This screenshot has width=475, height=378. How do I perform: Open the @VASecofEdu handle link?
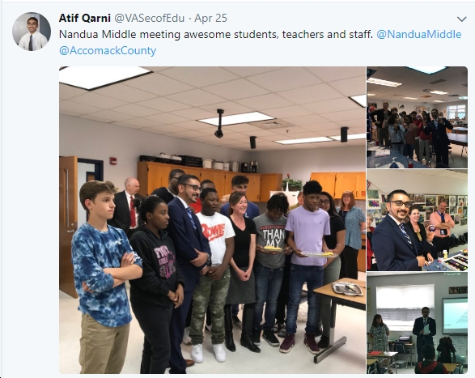click(x=149, y=18)
